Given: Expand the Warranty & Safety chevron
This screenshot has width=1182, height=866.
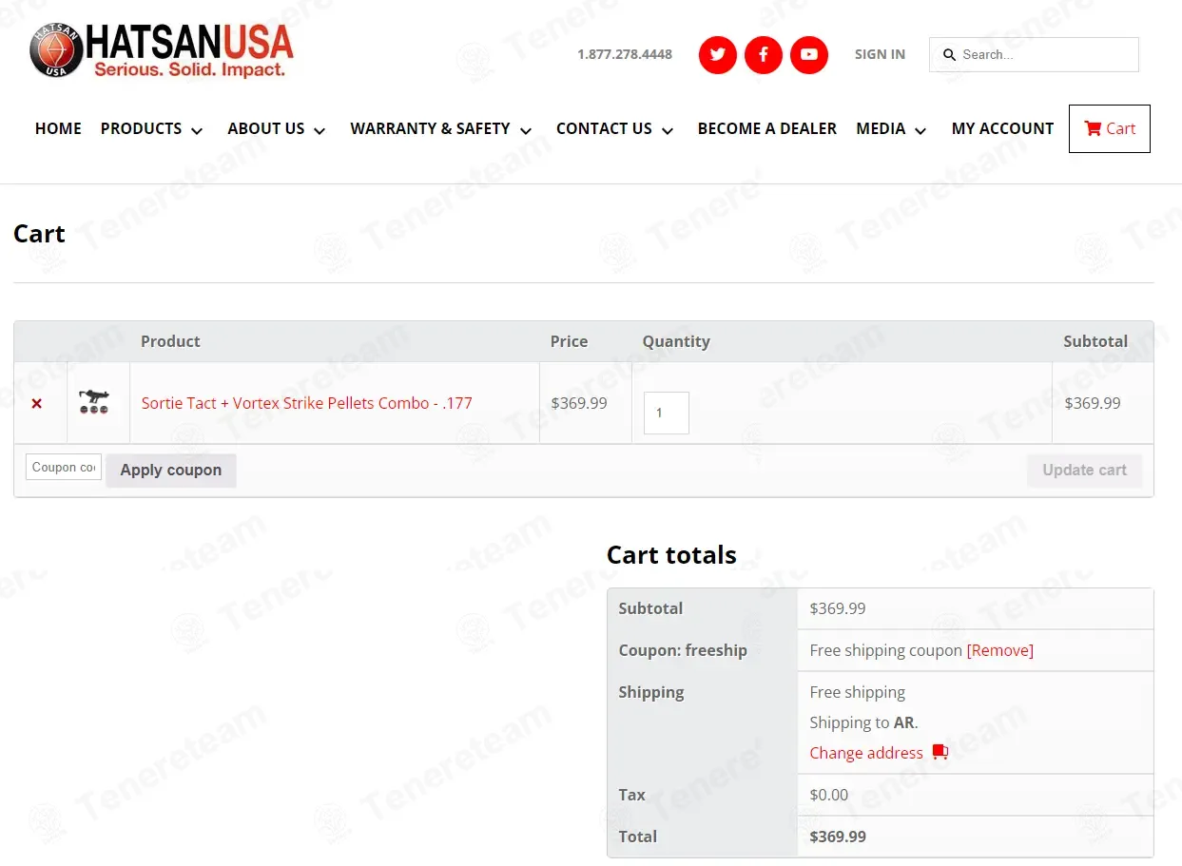Looking at the screenshot, I should pyautogui.click(x=526, y=130).
